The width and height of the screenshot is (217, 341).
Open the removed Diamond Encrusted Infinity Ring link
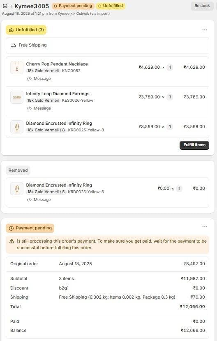[59, 185]
